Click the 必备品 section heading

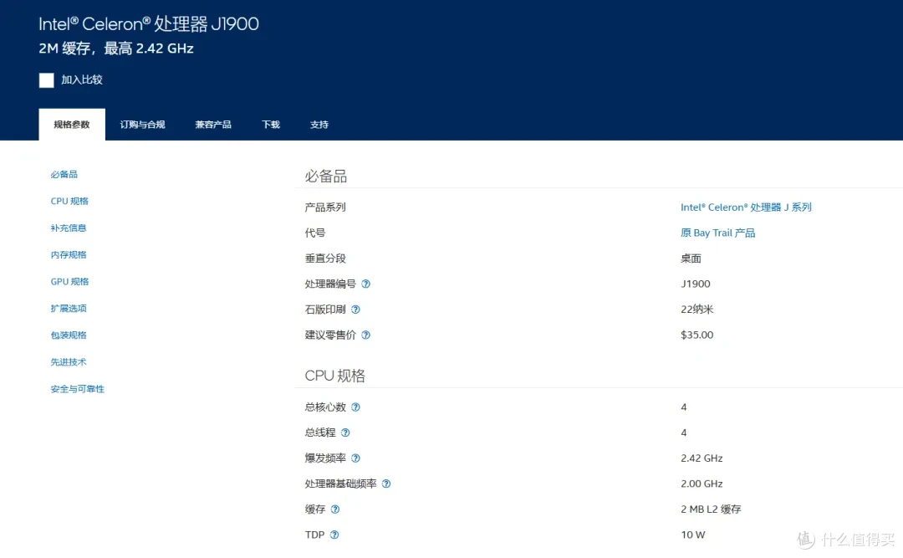(326, 177)
